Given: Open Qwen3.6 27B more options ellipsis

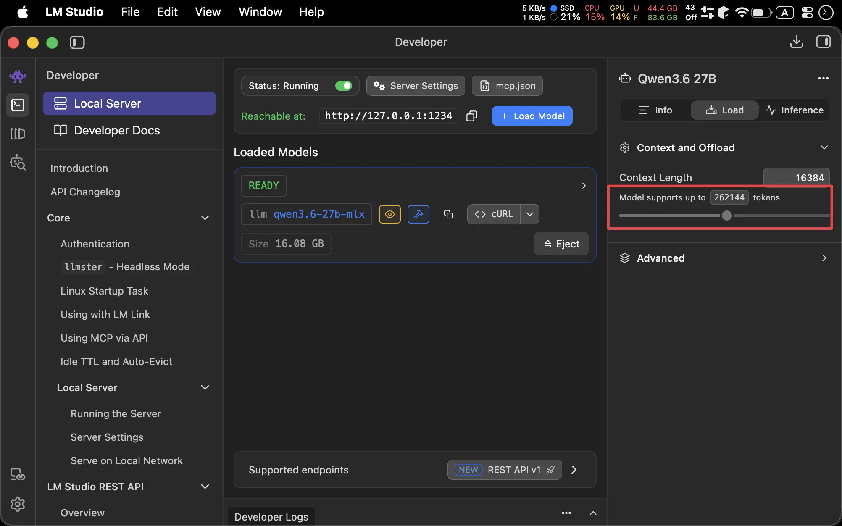Looking at the screenshot, I should tap(824, 78).
